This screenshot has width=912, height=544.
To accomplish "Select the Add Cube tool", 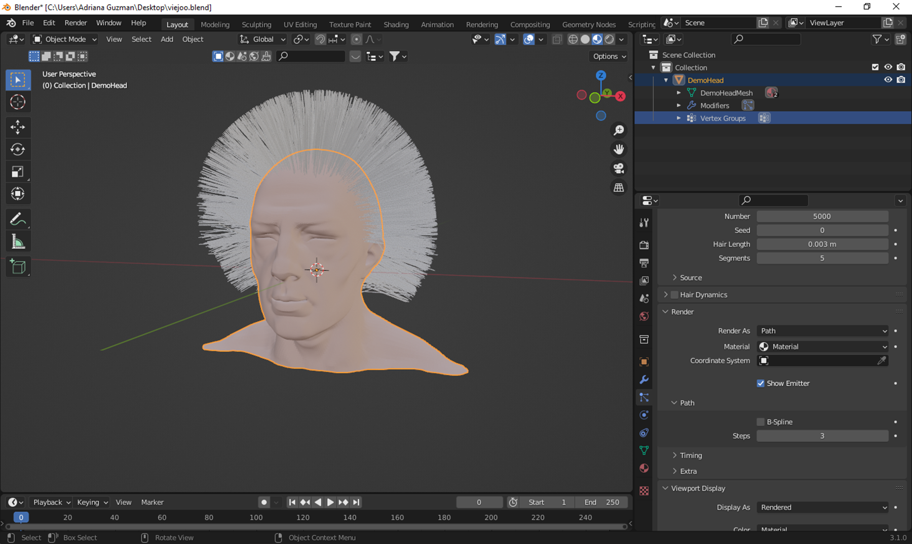I will [x=18, y=267].
